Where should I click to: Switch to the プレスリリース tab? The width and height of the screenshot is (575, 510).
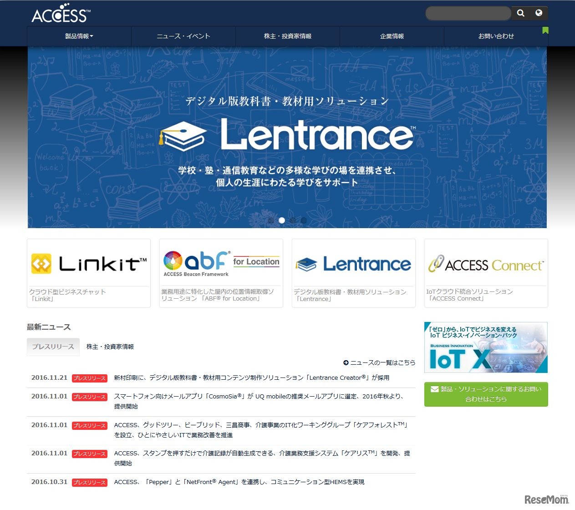(53, 347)
